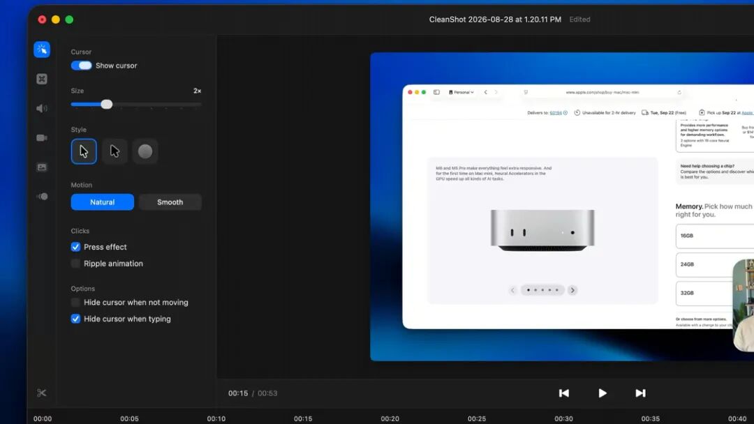
Task: Select the default arrow cursor style
Action: click(84, 151)
